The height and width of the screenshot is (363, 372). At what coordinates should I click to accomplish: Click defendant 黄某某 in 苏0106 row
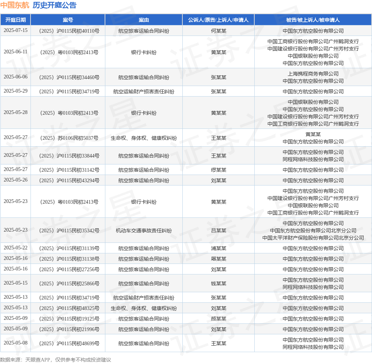pos(313,134)
